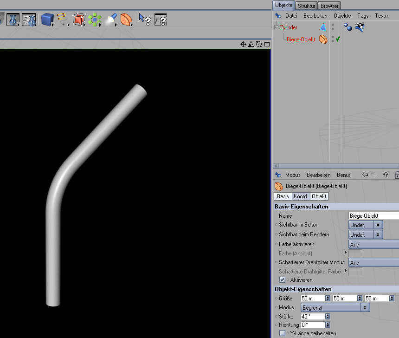Viewport: 399px width, 338px height.
Task: Click the Richtung value field
Action: click(x=313, y=325)
